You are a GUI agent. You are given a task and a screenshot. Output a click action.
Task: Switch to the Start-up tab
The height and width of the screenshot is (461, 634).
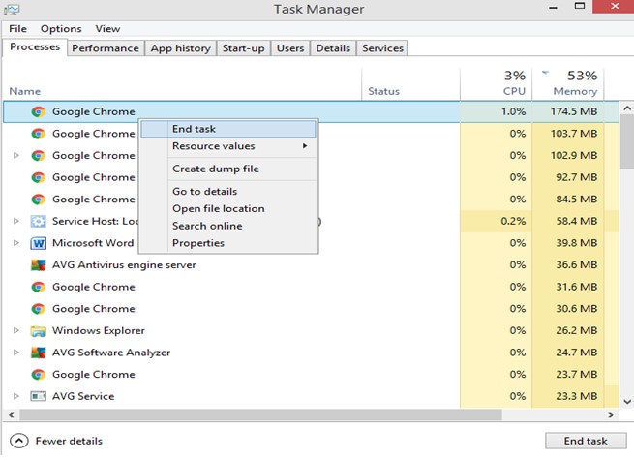click(243, 48)
